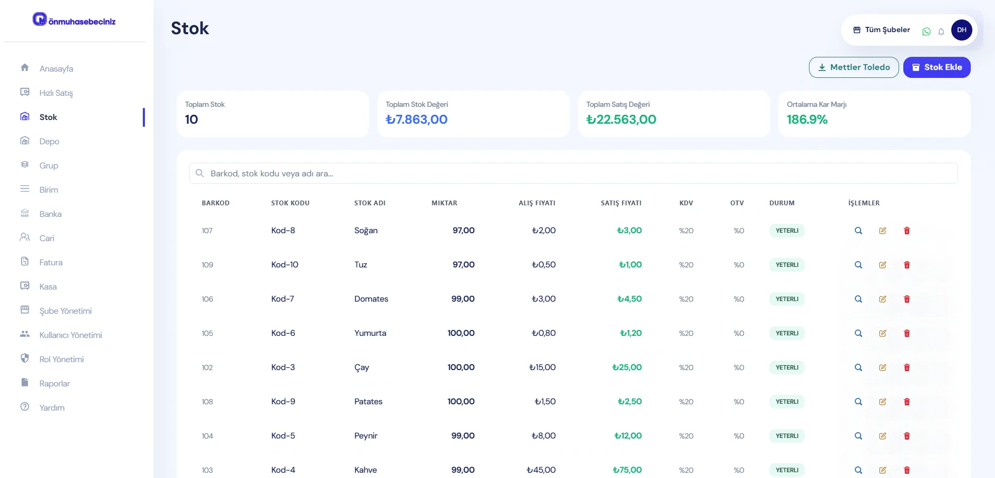Navigate to Depo page
This screenshot has height=478, width=995.
[x=49, y=142]
